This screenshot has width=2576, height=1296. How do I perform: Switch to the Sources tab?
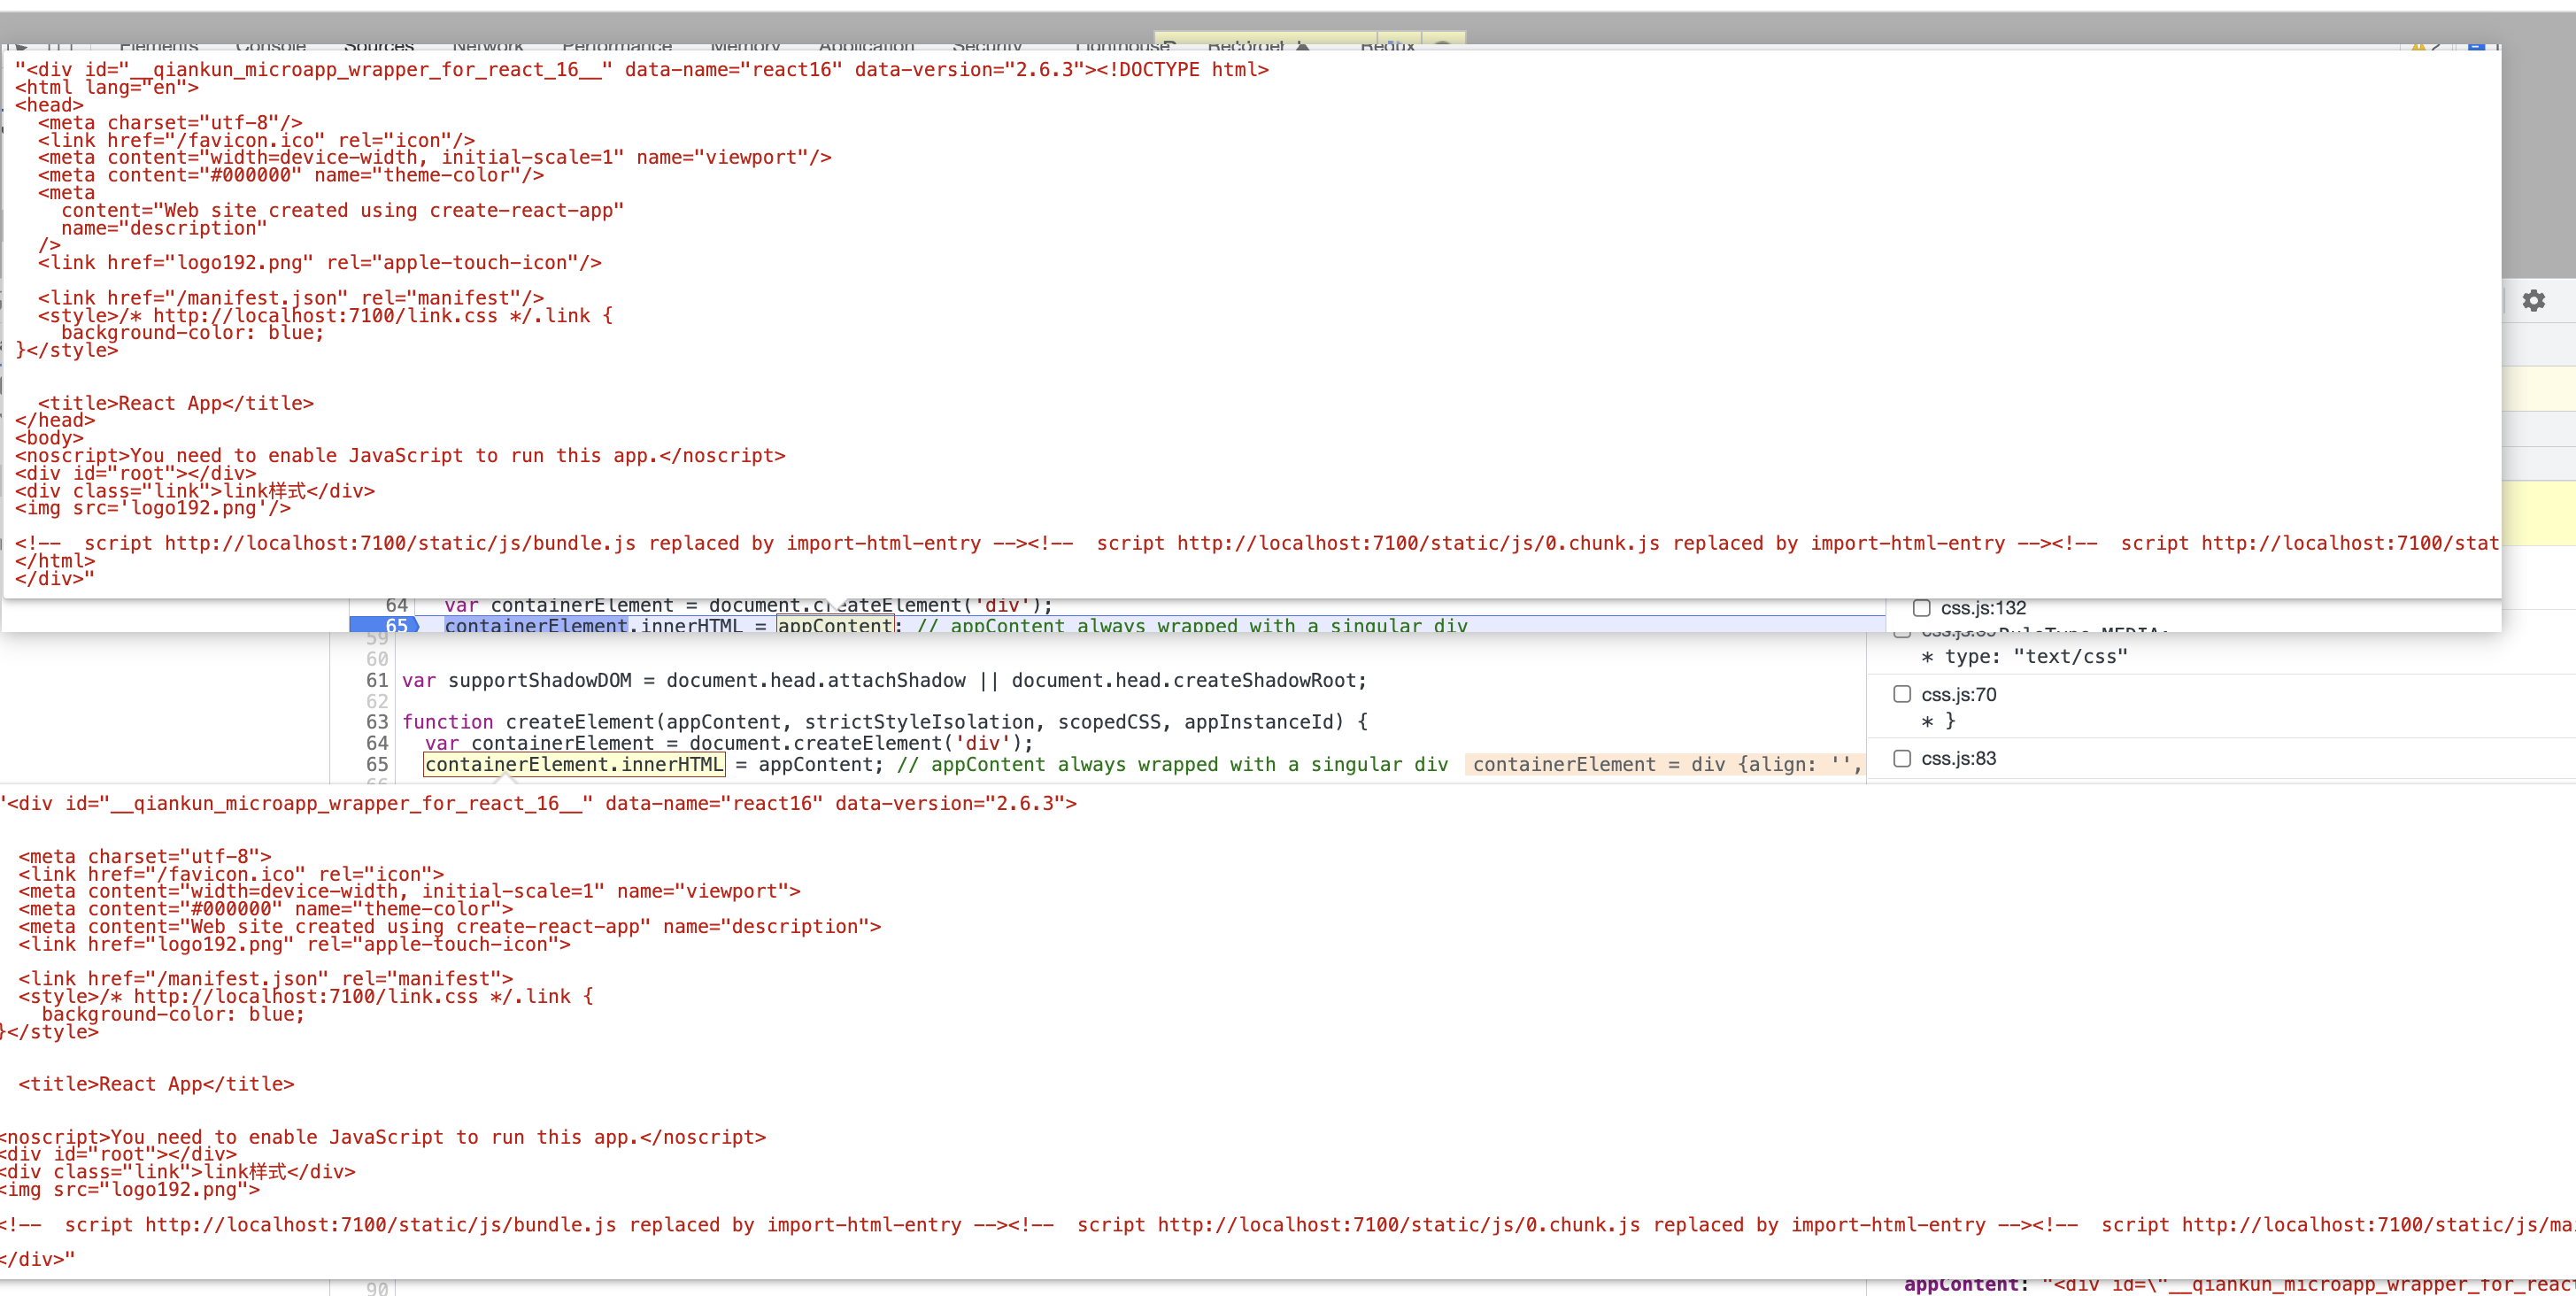click(x=379, y=45)
